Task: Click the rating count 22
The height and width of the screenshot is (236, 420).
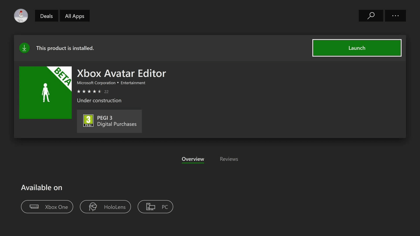Action: pos(106,92)
